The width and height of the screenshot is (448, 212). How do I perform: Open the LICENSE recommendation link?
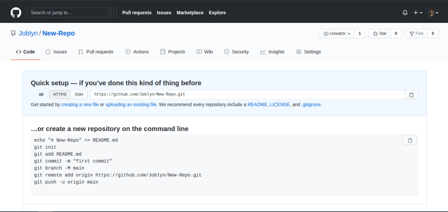[x=280, y=105]
